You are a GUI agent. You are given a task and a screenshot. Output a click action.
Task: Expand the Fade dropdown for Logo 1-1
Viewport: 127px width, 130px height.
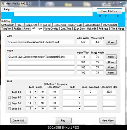(x=72, y=92)
